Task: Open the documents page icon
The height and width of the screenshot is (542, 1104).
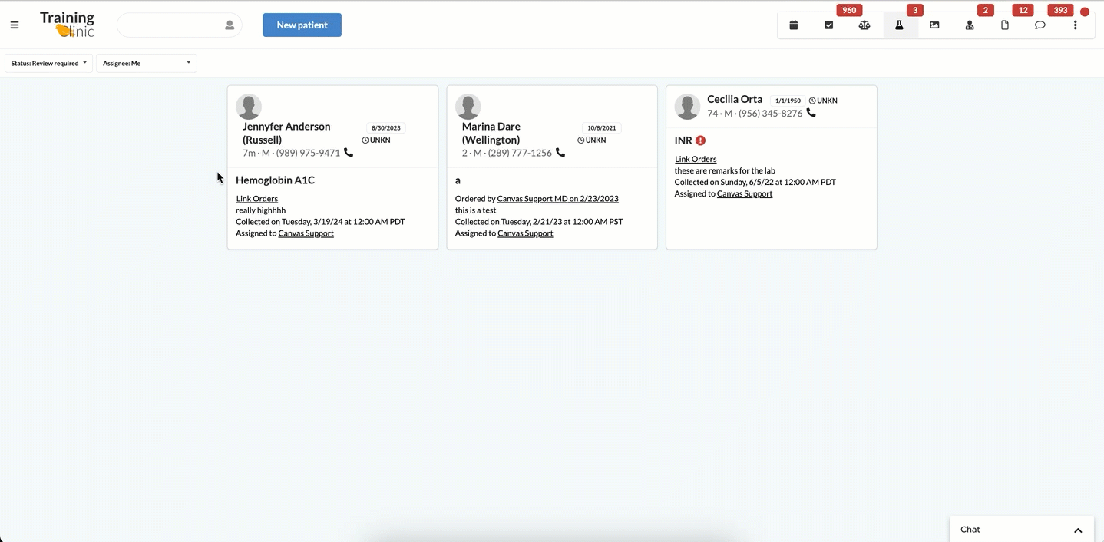Action: pos(1005,25)
